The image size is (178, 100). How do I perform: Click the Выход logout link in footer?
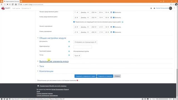66,89
